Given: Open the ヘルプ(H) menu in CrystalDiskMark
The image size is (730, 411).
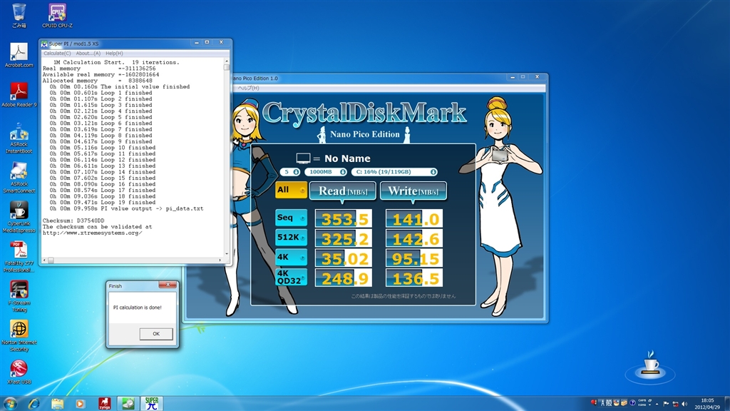Looking at the screenshot, I should pos(248,88).
